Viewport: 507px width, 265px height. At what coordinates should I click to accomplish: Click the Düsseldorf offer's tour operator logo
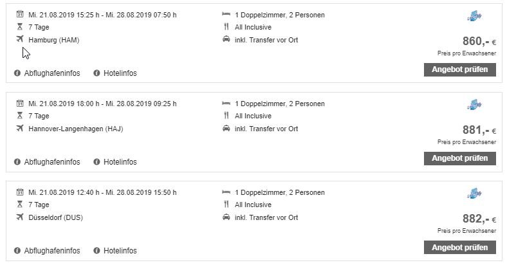click(475, 194)
